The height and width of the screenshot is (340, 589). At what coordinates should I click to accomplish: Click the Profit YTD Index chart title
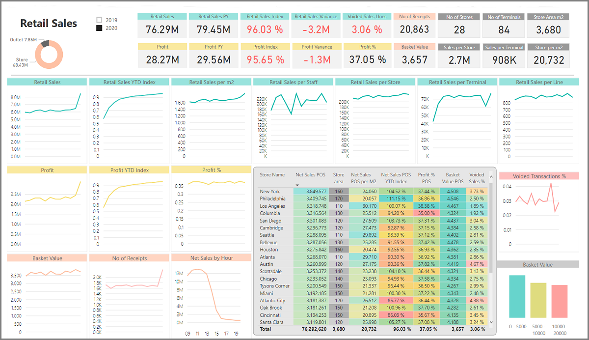tap(130, 170)
